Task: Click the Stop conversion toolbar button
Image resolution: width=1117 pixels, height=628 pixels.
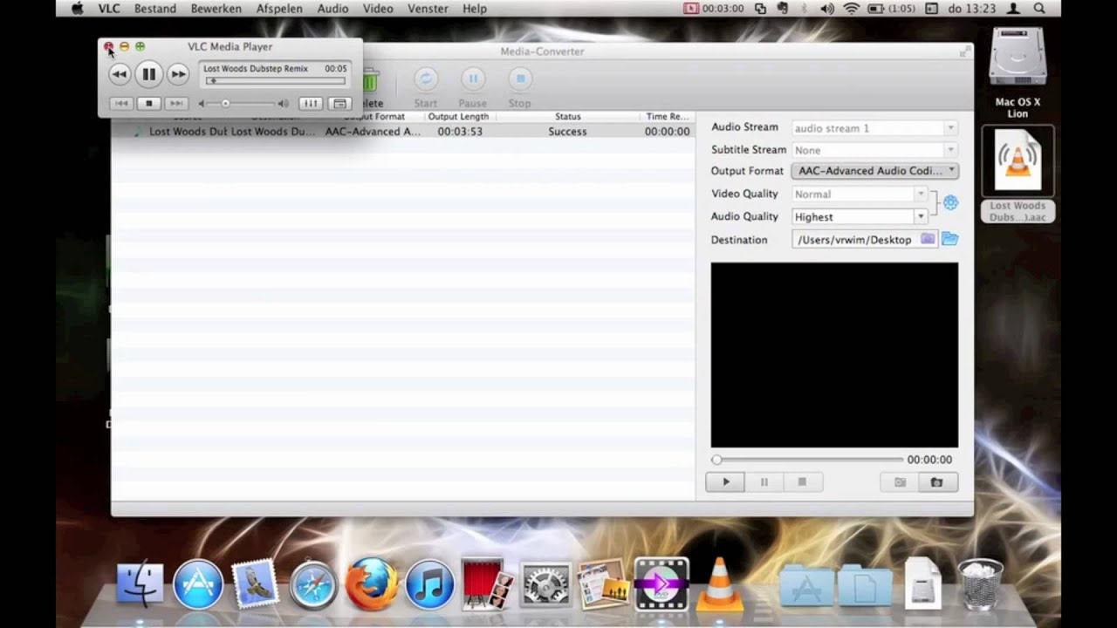Action: [520, 87]
